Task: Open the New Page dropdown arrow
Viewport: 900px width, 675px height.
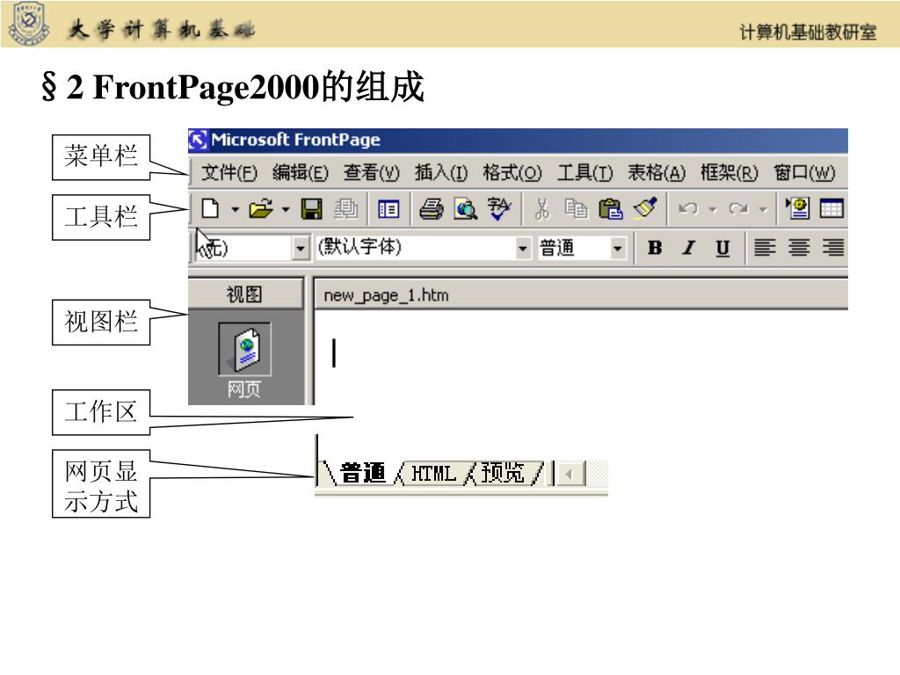Action: [x=235, y=209]
